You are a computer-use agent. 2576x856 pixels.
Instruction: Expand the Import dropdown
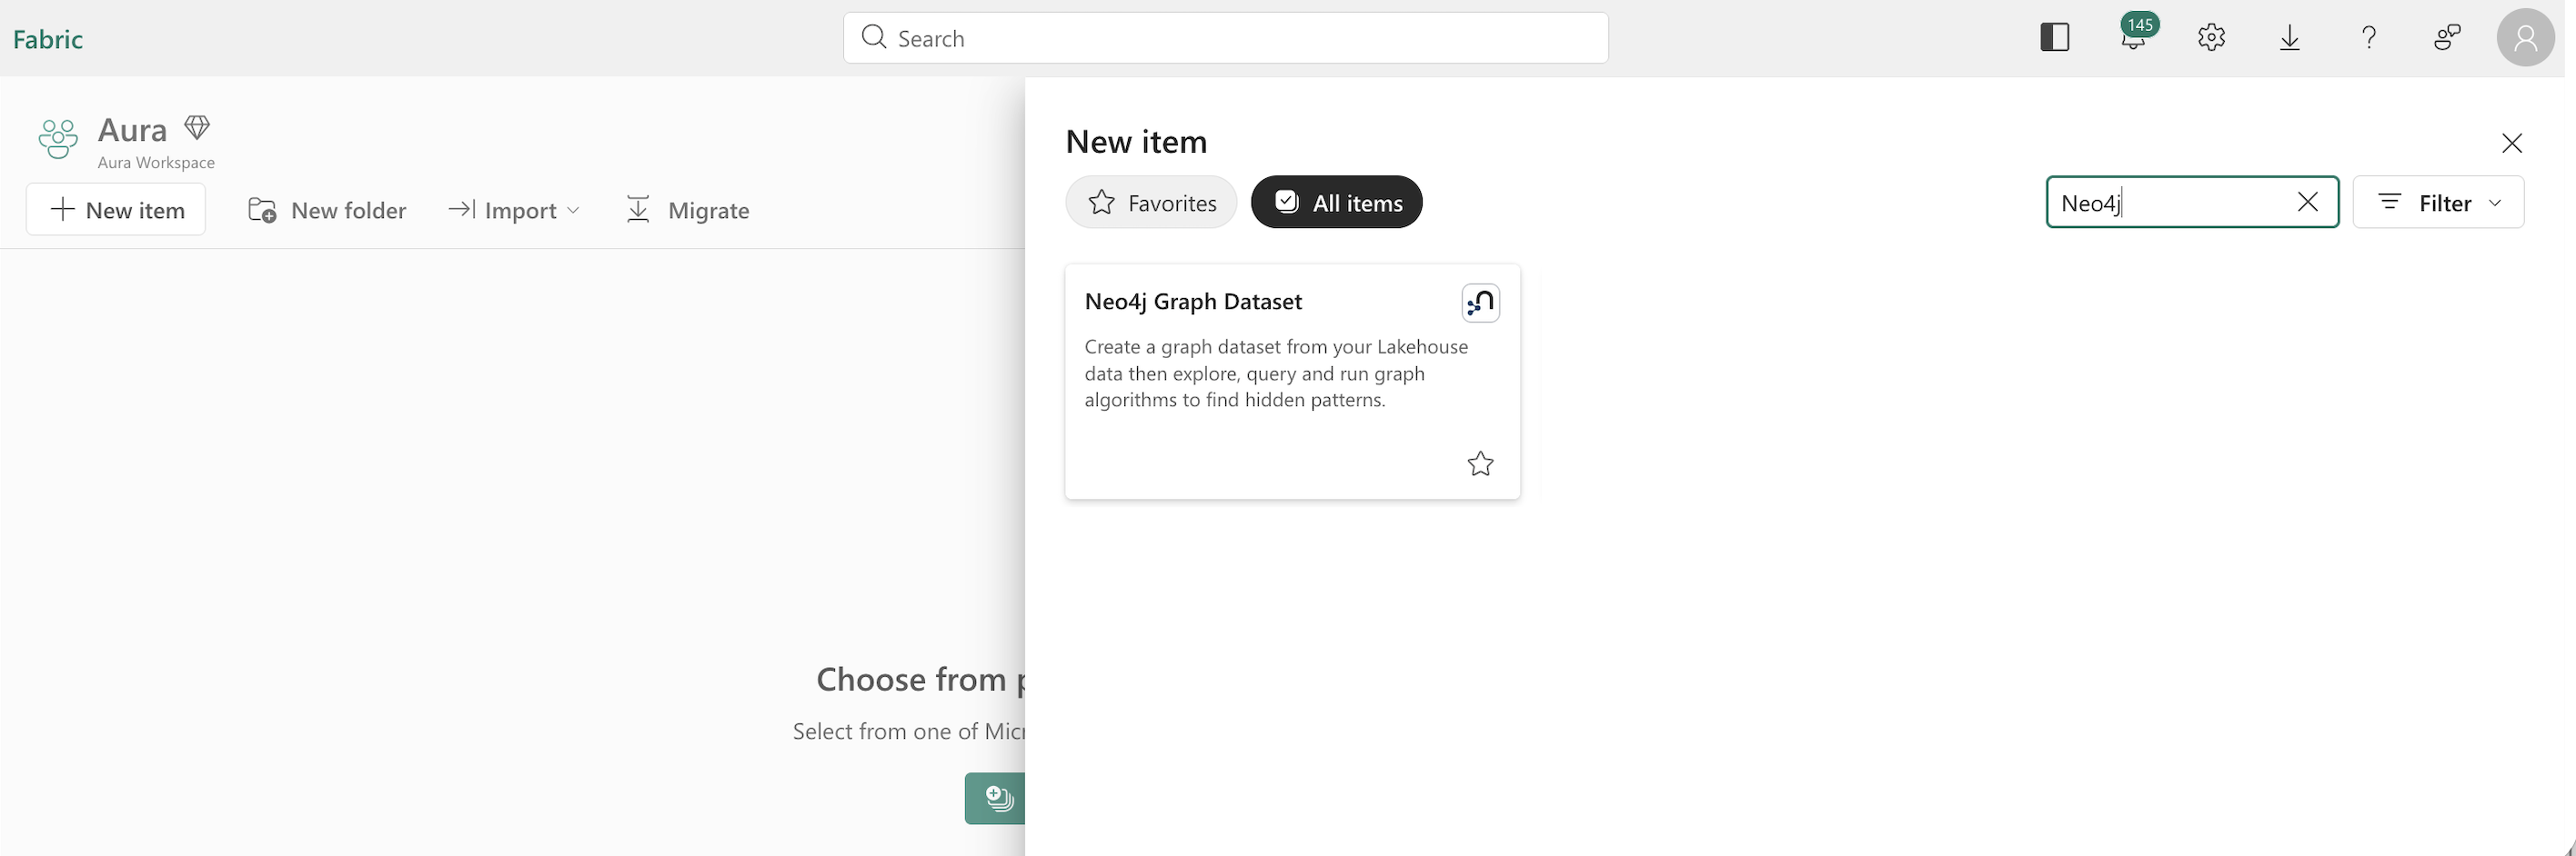(x=514, y=211)
